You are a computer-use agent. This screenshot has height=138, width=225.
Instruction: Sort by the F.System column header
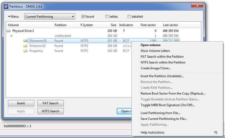click(x=90, y=25)
